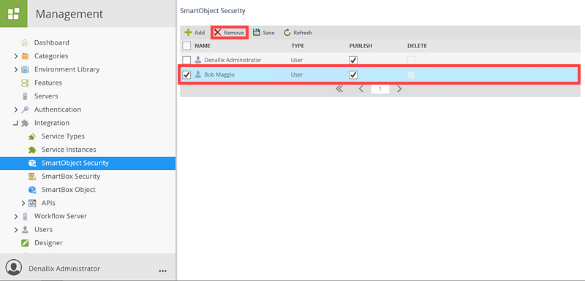Expand the Authentication node
This screenshot has width=585, height=281.
[x=15, y=109]
